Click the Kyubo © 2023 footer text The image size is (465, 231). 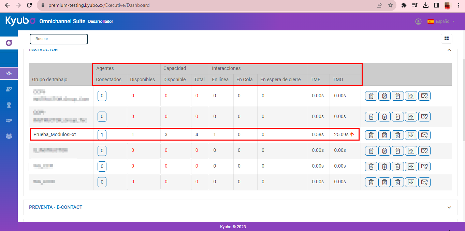click(233, 227)
